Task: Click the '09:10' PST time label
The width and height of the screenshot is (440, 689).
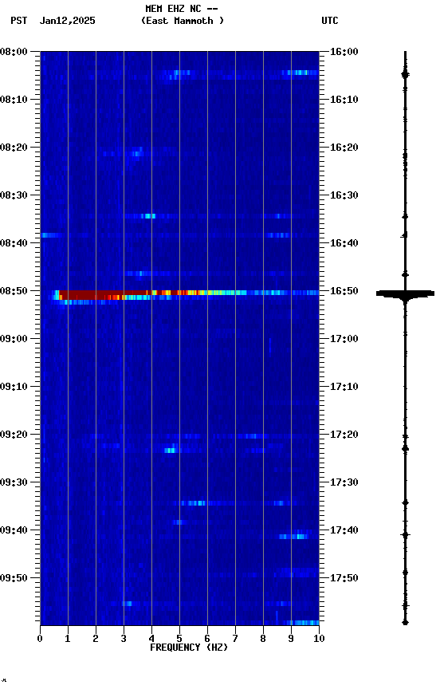Action: click(14, 387)
